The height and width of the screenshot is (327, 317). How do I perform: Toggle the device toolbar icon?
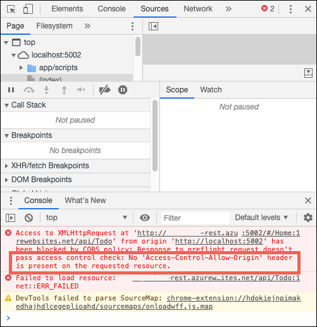click(x=28, y=9)
